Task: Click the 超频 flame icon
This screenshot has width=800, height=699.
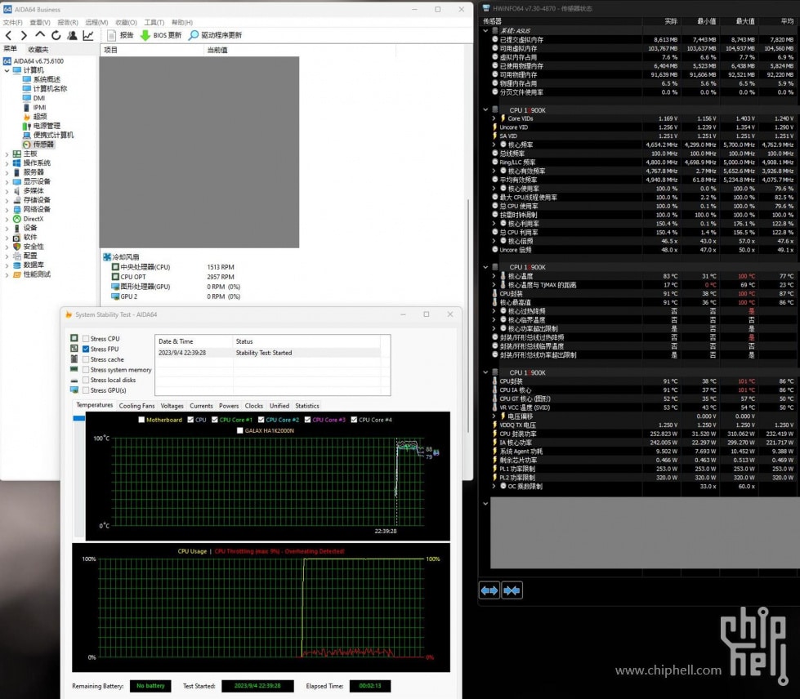Action: (x=27, y=116)
